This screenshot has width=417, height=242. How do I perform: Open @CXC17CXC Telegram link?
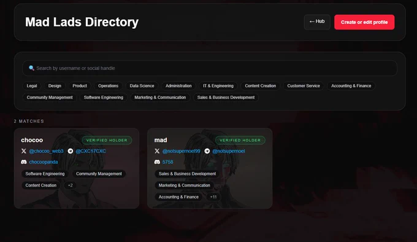coord(91,151)
